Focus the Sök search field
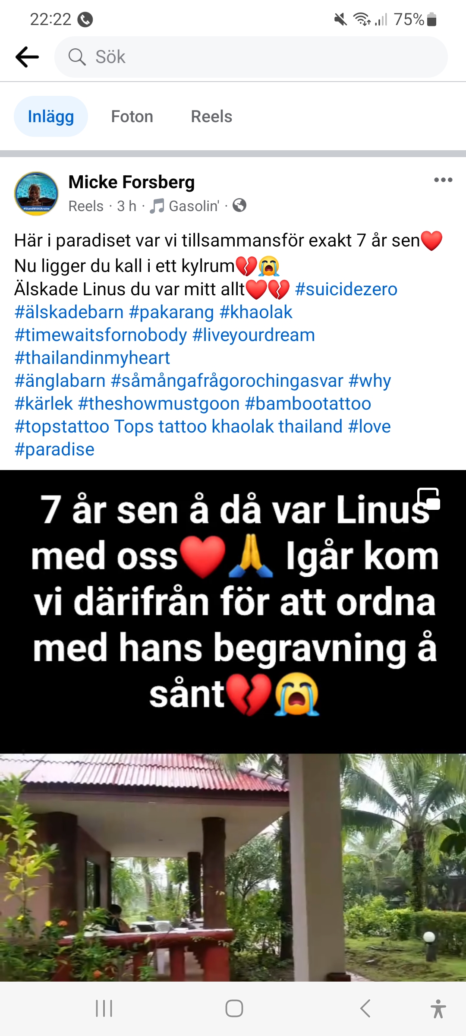 tap(251, 57)
